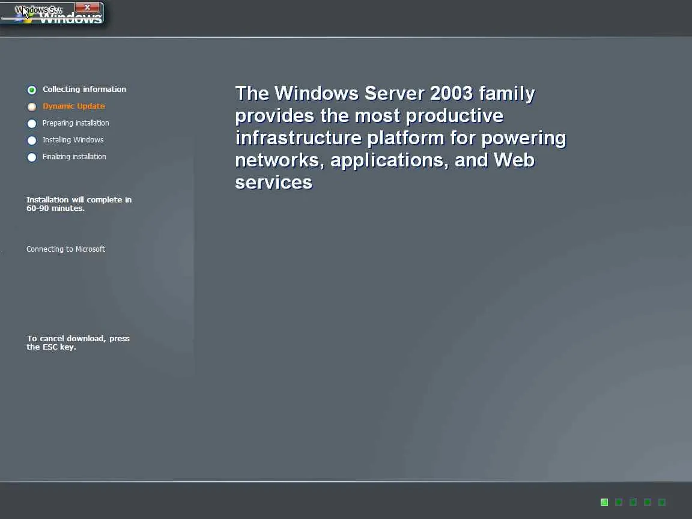Click the orange bullet beside Dynamic Update
This screenshot has width=692, height=519.
click(32, 107)
